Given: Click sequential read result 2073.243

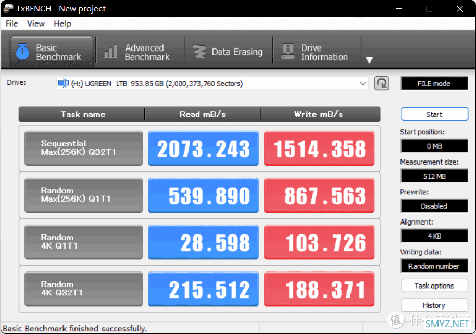Looking at the screenshot, I should pyautogui.click(x=204, y=148).
